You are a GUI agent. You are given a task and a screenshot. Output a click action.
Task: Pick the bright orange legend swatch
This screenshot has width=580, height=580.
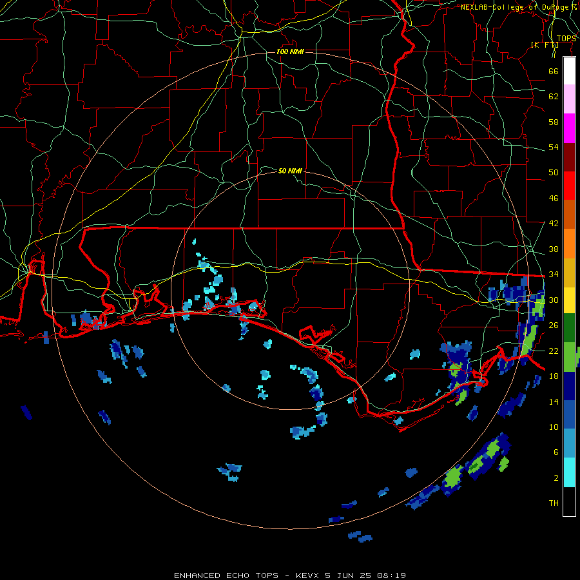[569, 244]
